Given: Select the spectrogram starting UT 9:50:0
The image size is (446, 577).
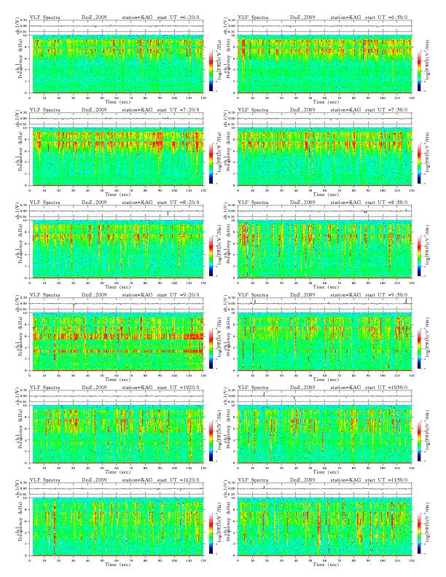Looking at the screenshot, I should click(x=324, y=342).
